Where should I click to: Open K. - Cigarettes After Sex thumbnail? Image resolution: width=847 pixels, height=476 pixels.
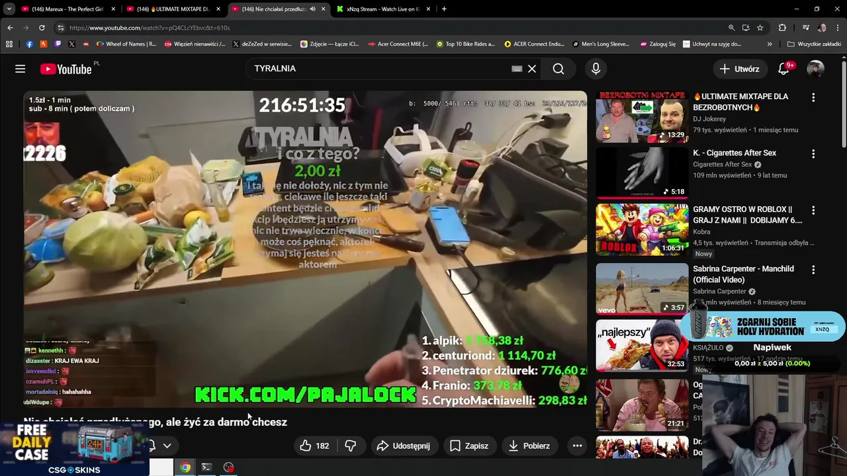(x=642, y=173)
